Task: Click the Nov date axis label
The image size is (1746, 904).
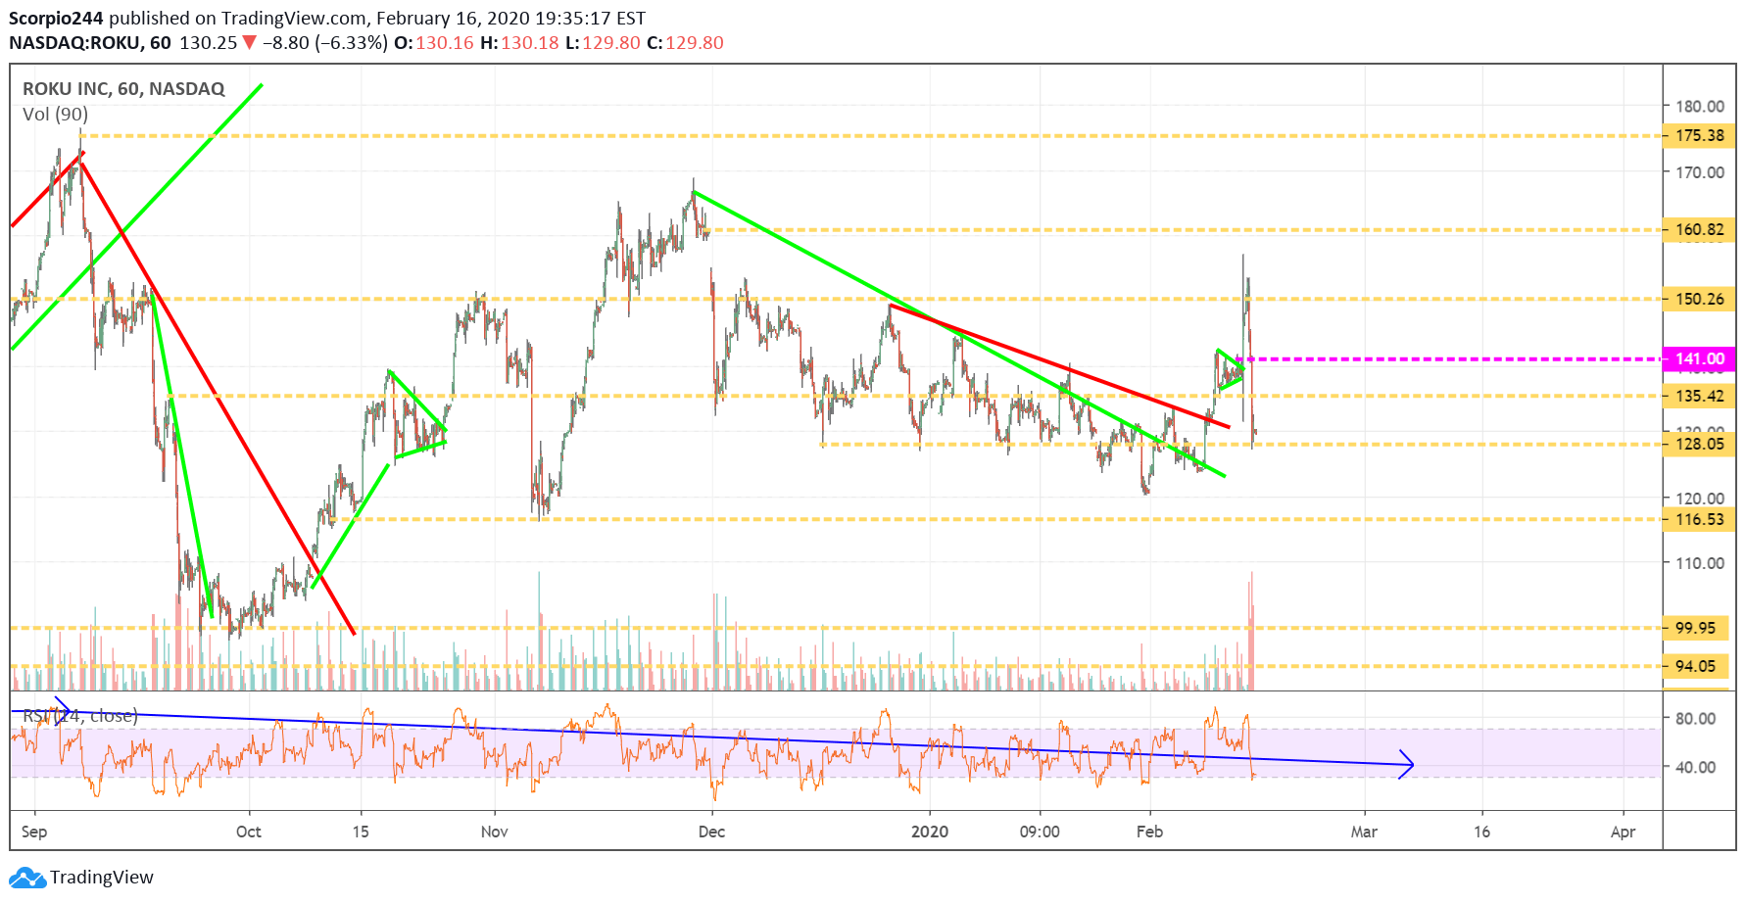Action: click(x=495, y=832)
